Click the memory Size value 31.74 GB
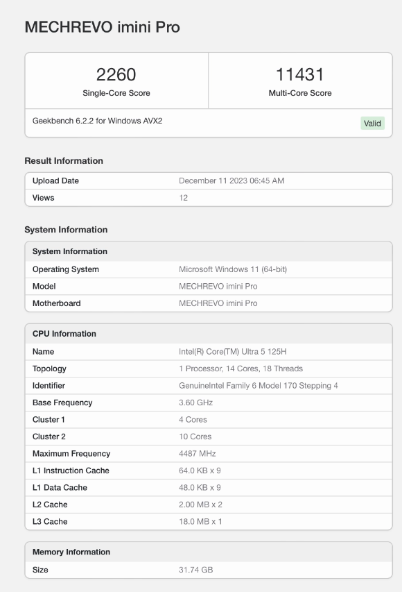This screenshot has height=592, width=402. 195,570
